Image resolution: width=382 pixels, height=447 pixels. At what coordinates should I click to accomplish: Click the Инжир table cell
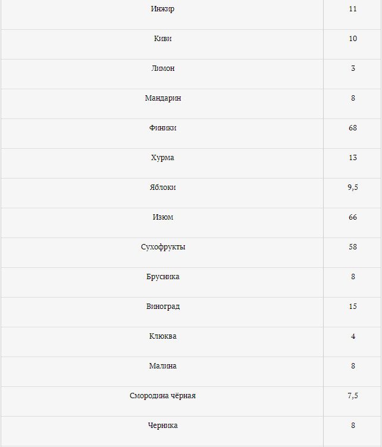point(162,10)
